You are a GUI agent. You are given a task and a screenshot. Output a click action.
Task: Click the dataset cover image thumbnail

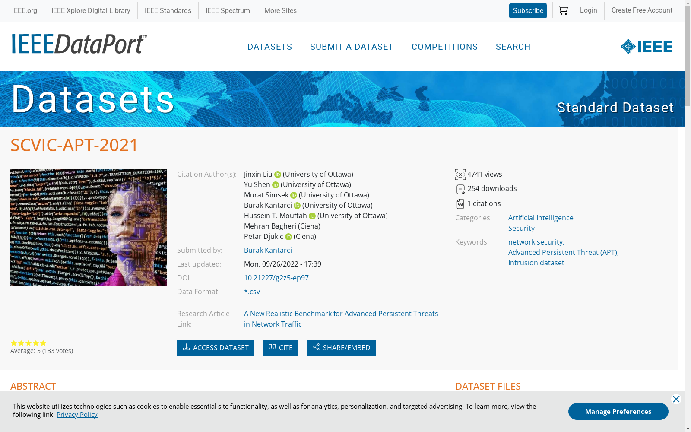click(x=89, y=227)
